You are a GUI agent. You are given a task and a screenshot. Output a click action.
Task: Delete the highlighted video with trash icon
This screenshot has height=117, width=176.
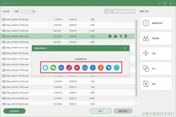point(126,36)
